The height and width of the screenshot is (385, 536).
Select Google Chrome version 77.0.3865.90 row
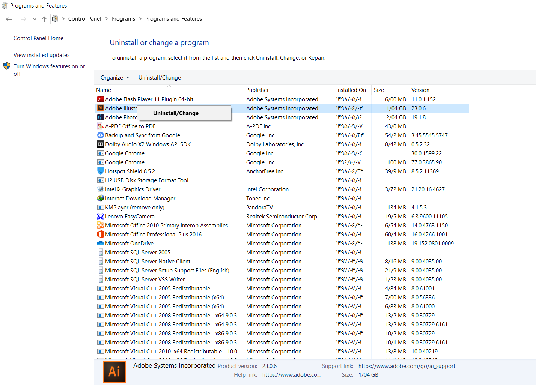click(x=282, y=162)
